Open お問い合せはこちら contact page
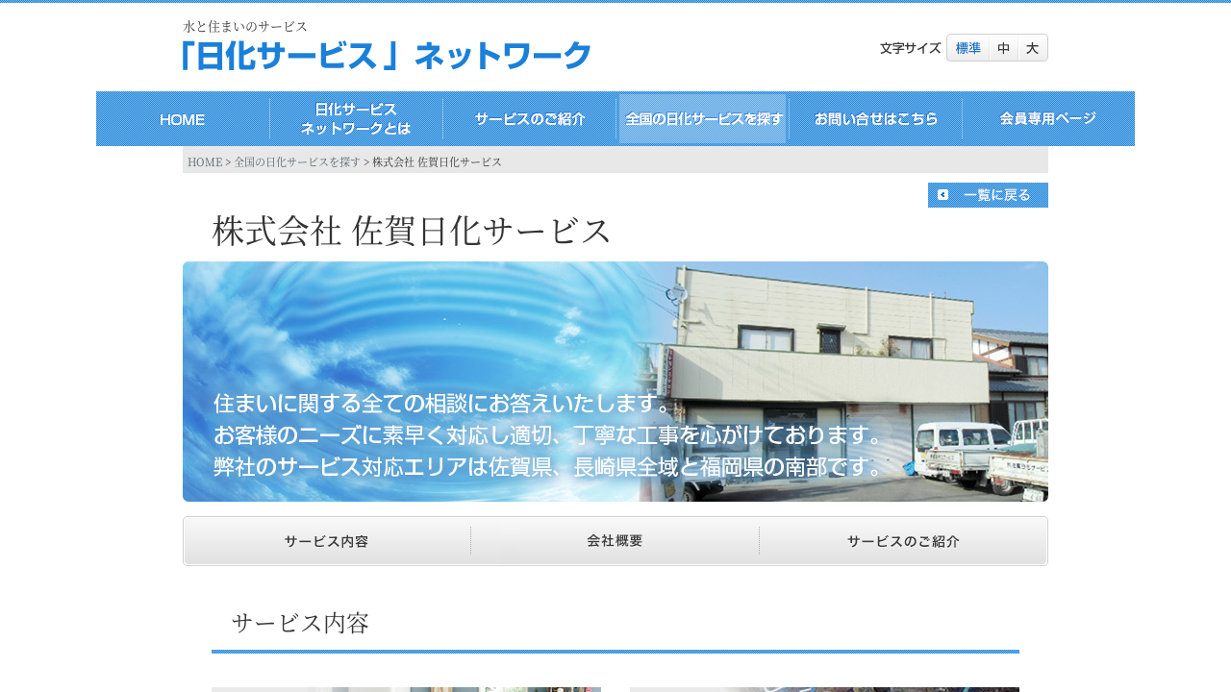Image resolution: width=1231 pixels, height=692 pixels. click(x=875, y=119)
